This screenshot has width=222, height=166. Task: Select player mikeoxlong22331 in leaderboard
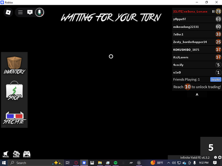click(x=197, y=27)
